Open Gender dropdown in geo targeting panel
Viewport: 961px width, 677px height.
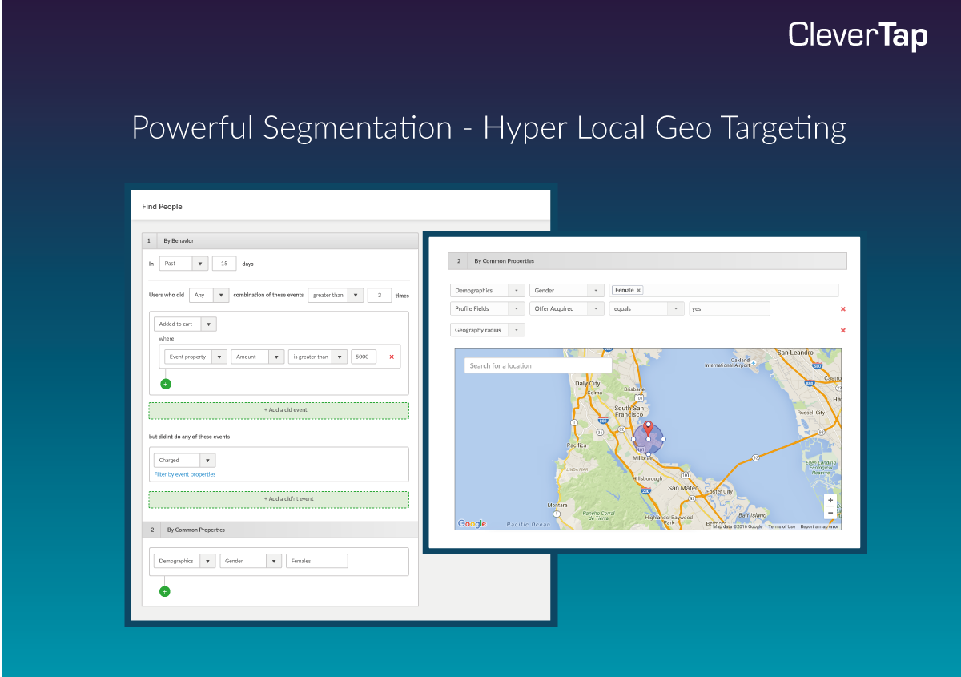pyautogui.click(x=567, y=290)
